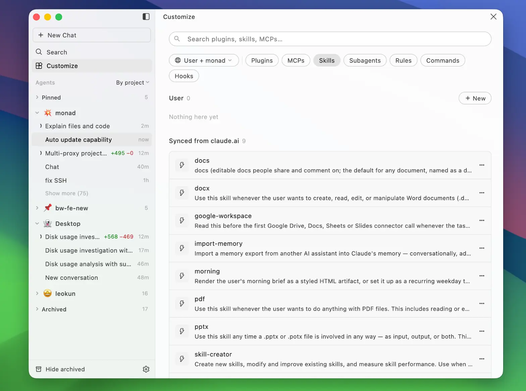Screen dimensions: 526x391
Task: Open the By project sort dropdown
Action: point(133,83)
